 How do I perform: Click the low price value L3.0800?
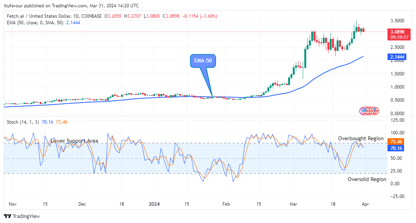152,16
